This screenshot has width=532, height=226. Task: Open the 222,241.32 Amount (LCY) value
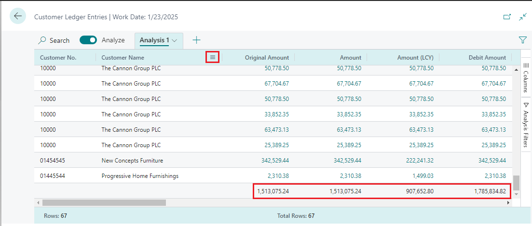[420, 161]
